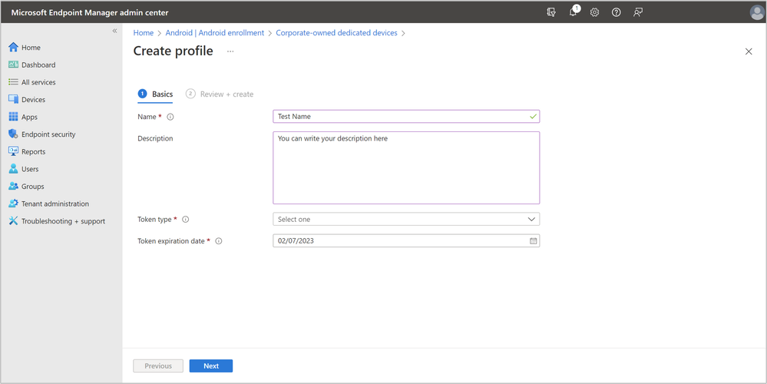
Task: Open the notifications bell icon
Action: [574, 12]
